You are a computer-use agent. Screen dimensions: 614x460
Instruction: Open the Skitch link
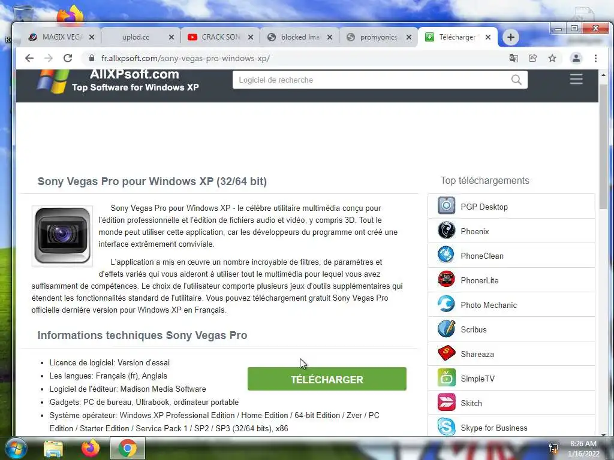point(471,403)
